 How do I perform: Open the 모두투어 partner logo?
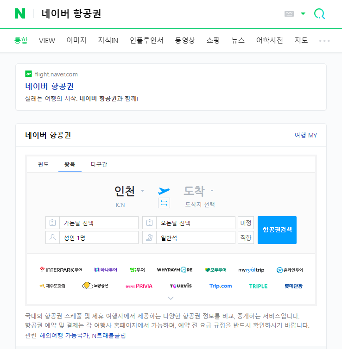[215, 270]
